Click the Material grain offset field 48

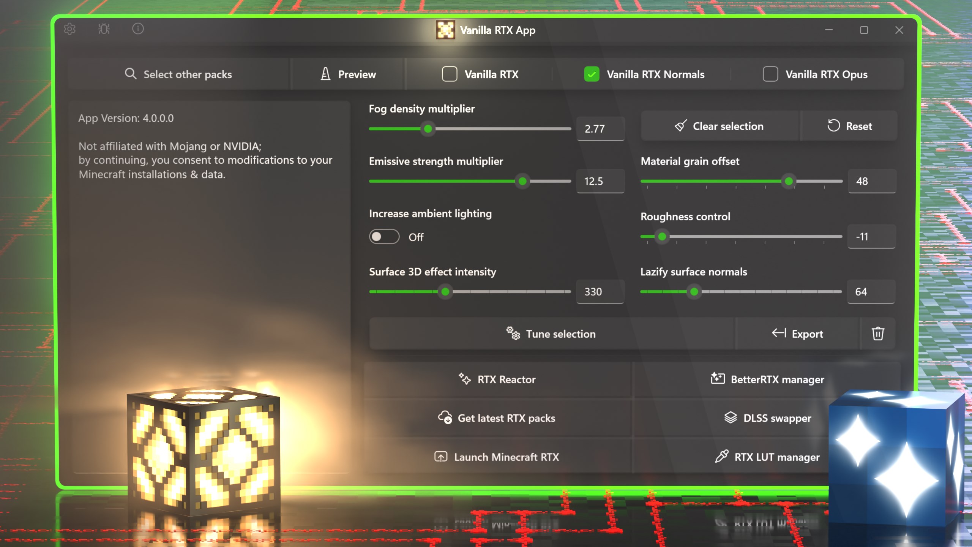pyautogui.click(x=872, y=181)
